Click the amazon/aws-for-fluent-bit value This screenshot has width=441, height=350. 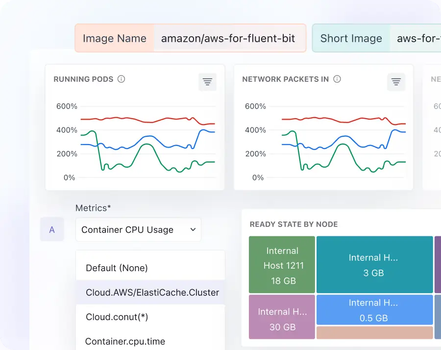(228, 38)
